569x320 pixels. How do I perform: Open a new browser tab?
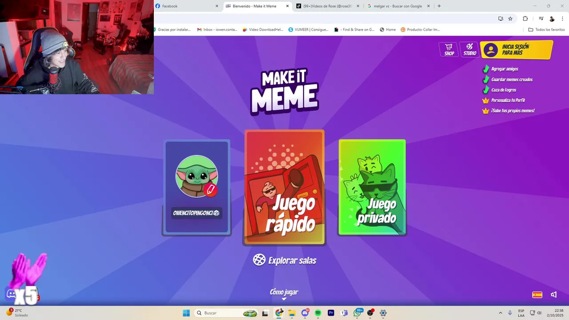(439, 6)
